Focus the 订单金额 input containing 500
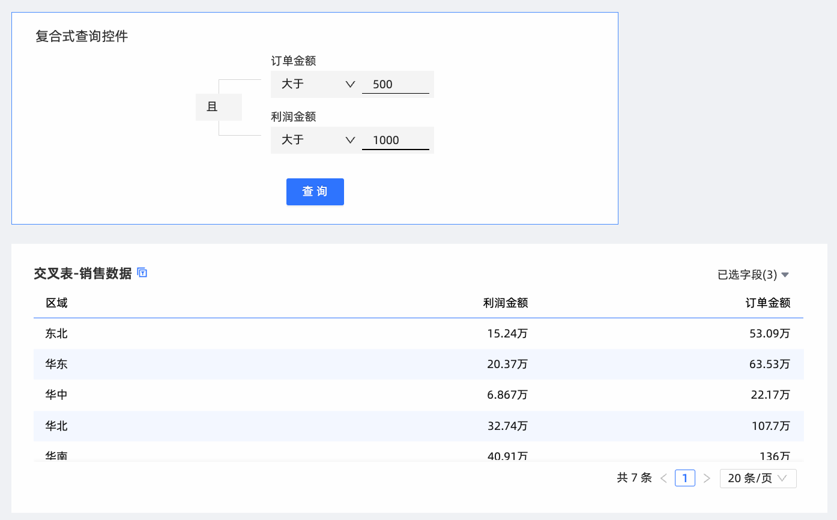 click(x=395, y=85)
